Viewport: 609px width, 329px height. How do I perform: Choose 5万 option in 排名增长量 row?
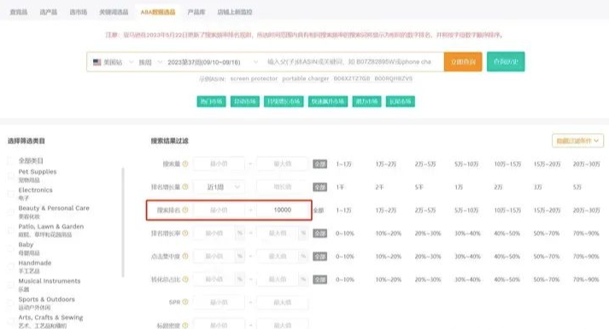click(x=577, y=188)
